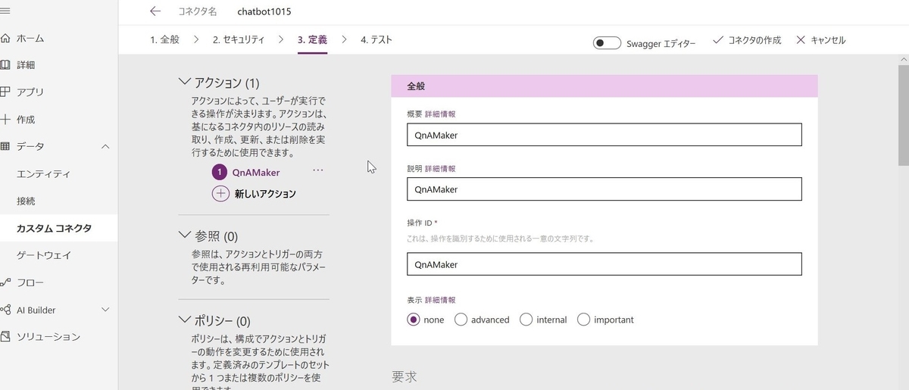The image size is (909, 390).
Task: Go back using the left arrow
Action: pyautogui.click(x=155, y=11)
